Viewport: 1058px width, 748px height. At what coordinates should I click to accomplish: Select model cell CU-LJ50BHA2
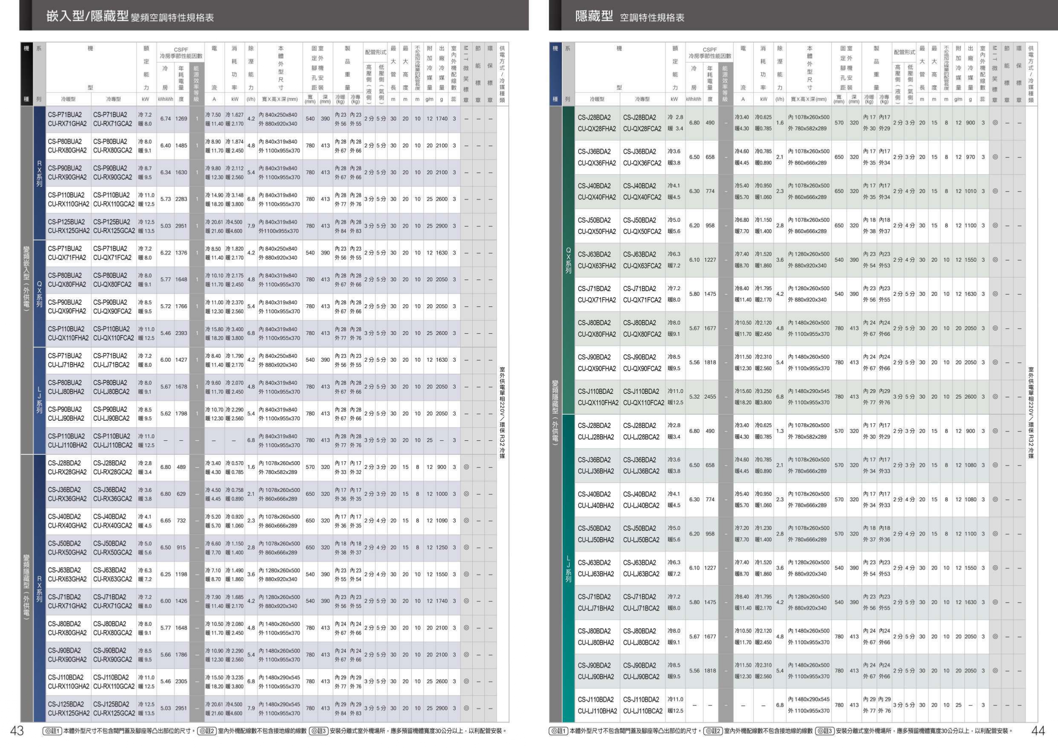click(596, 540)
